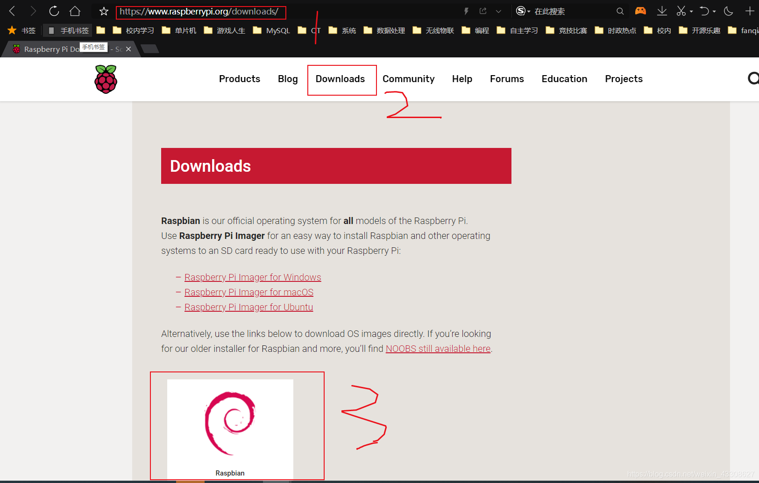The height and width of the screenshot is (483, 759).
Task: Open the 编程 bookmark folder
Action: tap(475, 30)
